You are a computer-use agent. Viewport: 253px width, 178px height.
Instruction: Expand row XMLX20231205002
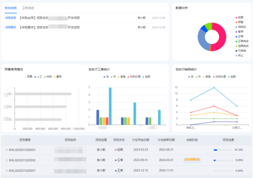(6, 160)
